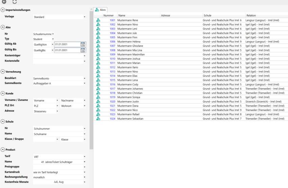Click the subscriber icon for row 1016

(x=98, y=84)
